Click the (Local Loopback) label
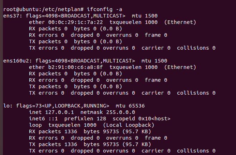This screenshot has width=236, height=155. tap(128, 125)
